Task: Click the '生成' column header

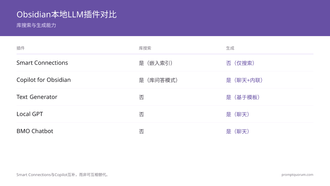Action: (x=230, y=48)
